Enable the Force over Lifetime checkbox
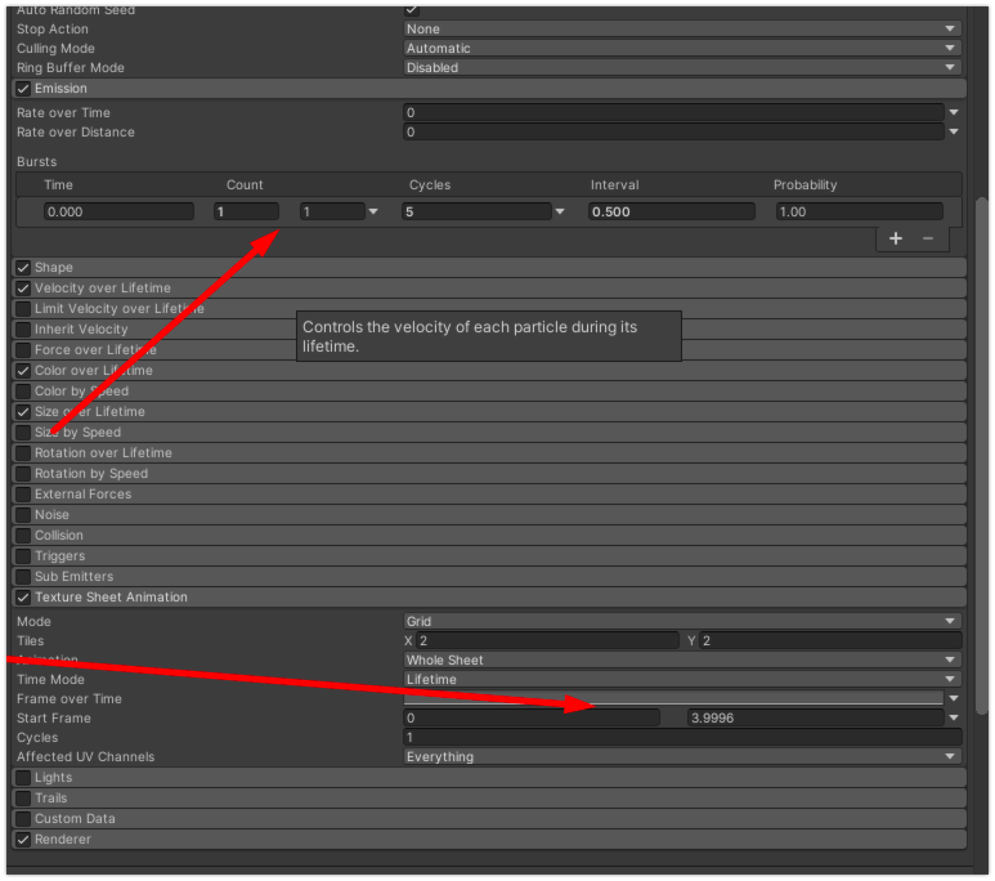Screen dimensions: 995x881 [x=23, y=350]
